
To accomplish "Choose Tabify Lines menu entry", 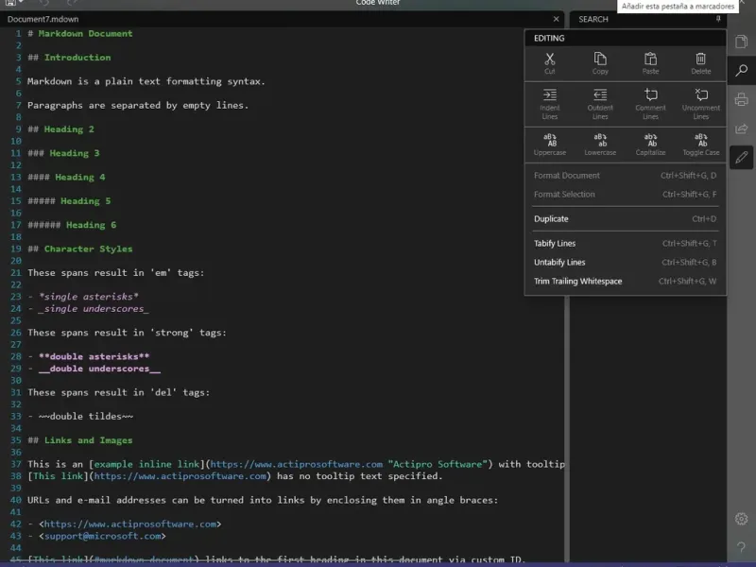I will [555, 244].
